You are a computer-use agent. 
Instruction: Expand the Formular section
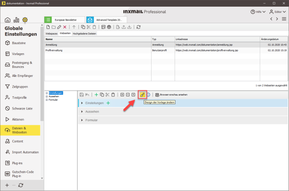(82, 120)
